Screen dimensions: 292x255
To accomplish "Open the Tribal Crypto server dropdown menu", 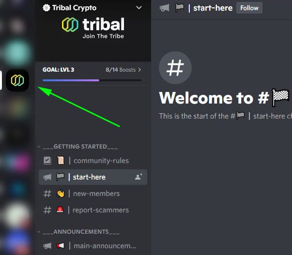I will [139, 8].
